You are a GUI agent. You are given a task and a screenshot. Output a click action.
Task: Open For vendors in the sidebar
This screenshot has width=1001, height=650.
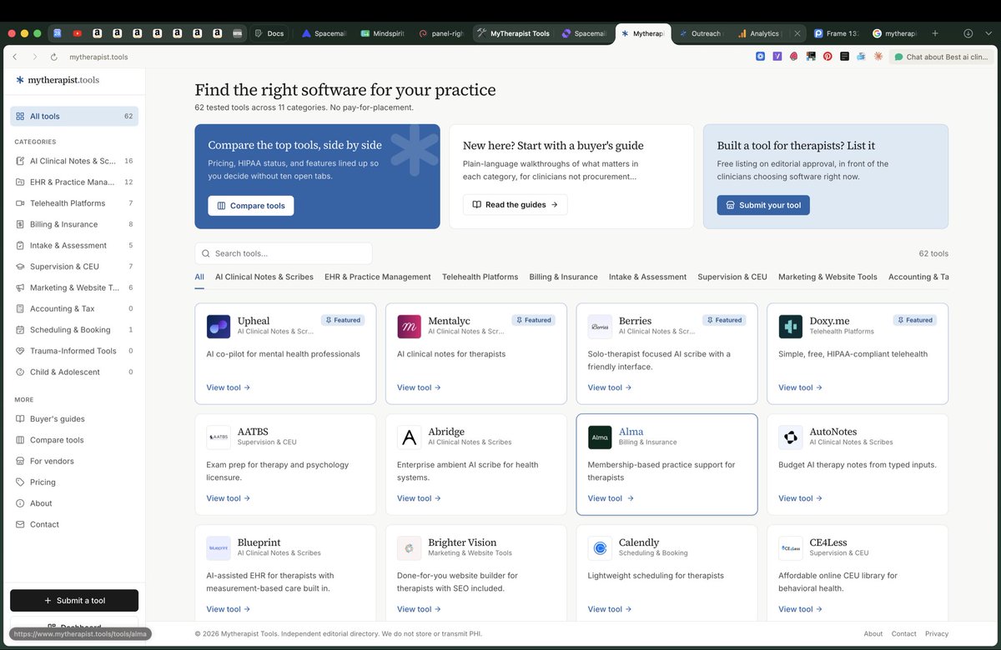[74, 461]
